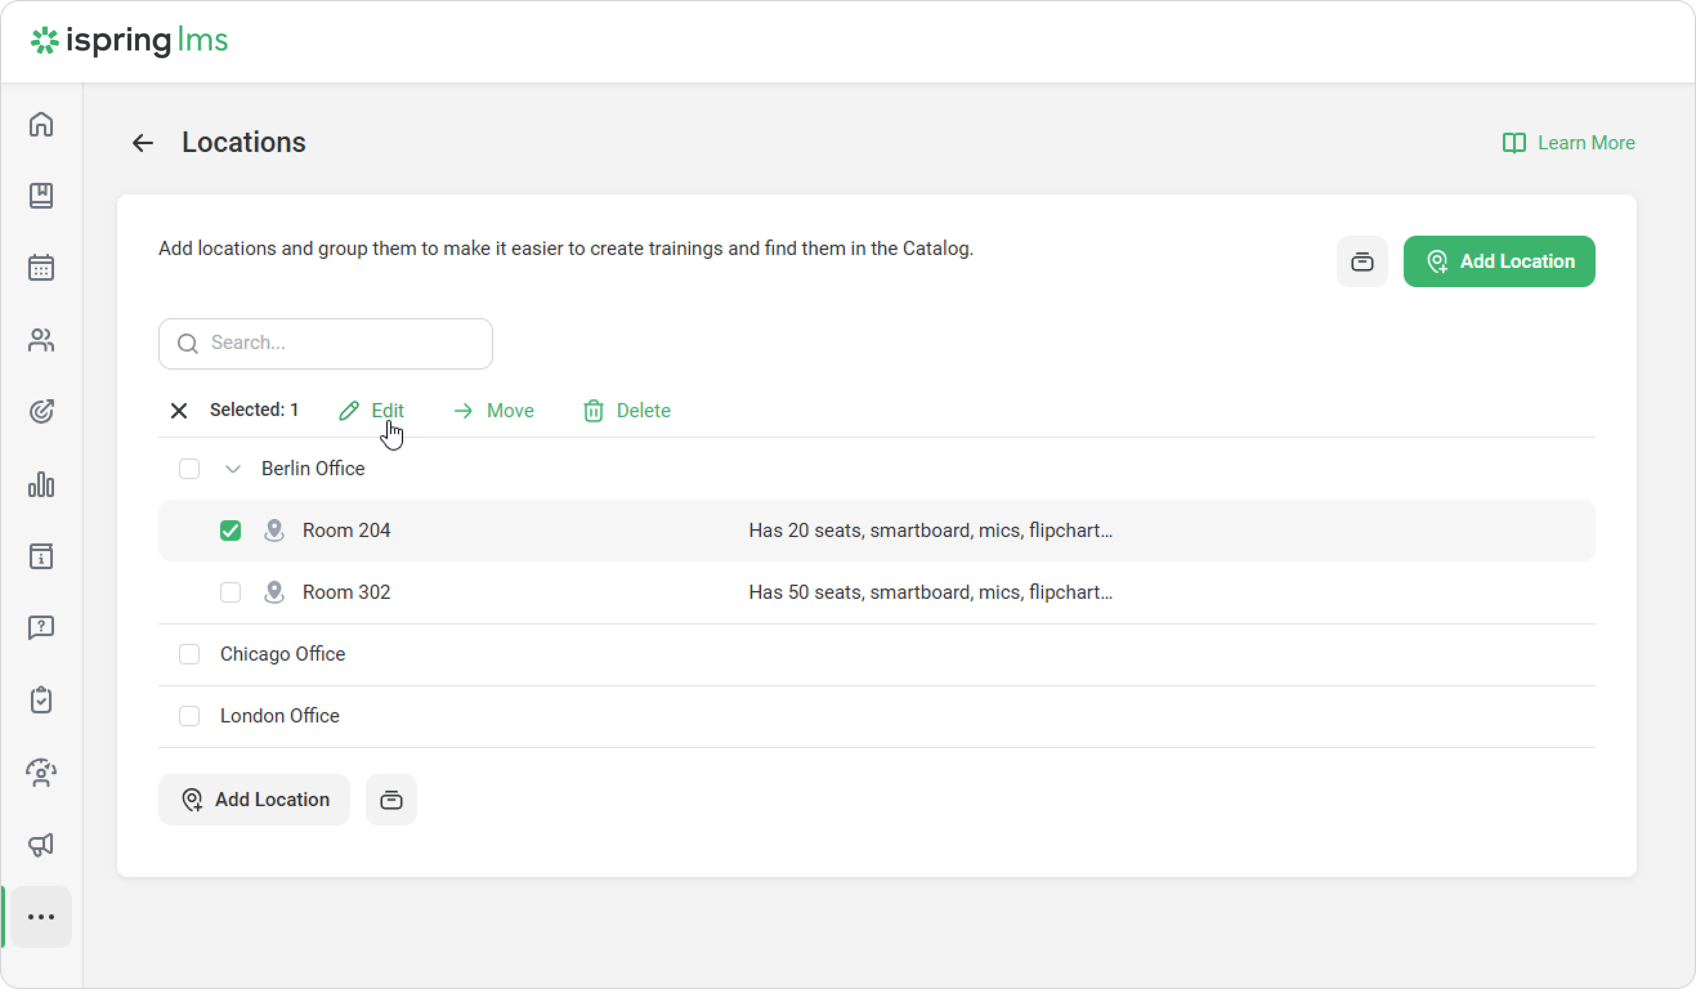The width and height of the screenshot is (1696, 989).
Task: Open the calendar icon in sidebar
Action: [41, 268]
